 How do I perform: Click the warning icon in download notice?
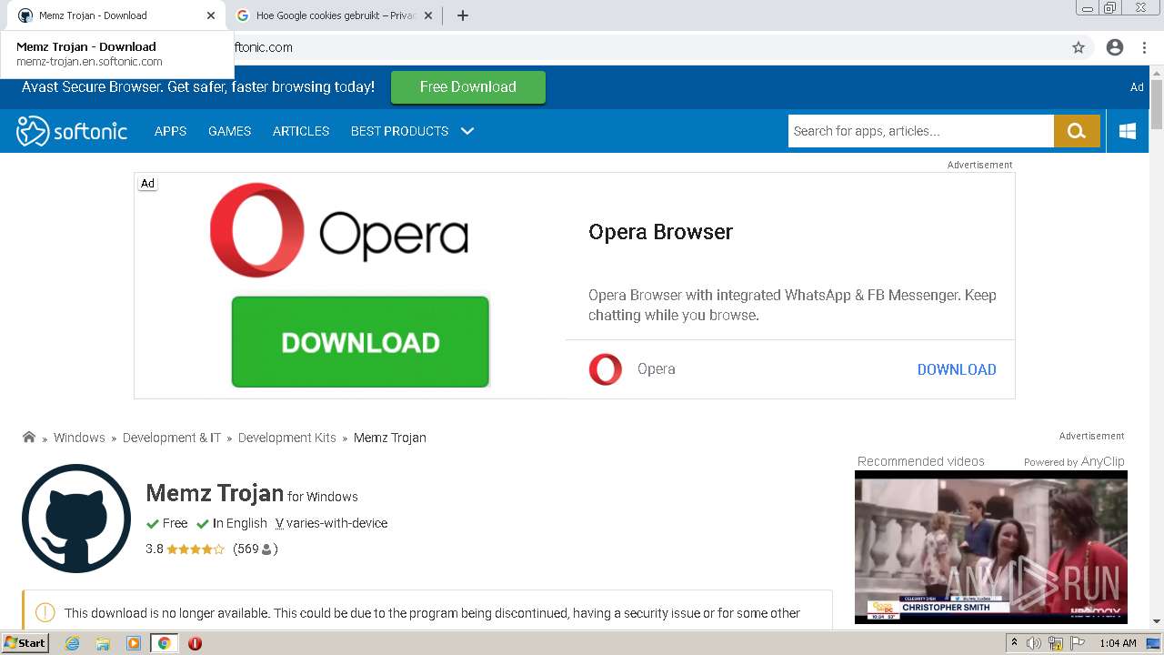(x=45, y=613)
